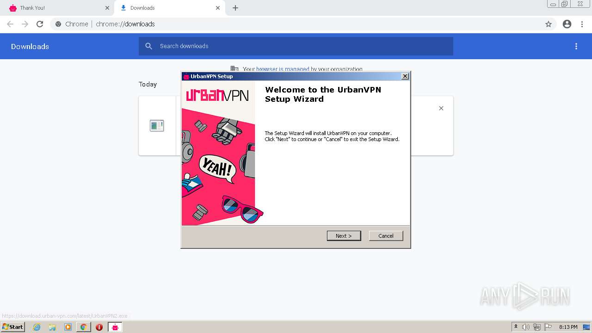
Task: Go back in browser history
Action: point(10,24)
